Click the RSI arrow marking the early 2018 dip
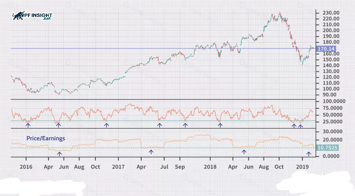Viewport: 355px width, 196px height. coord(220,125)
